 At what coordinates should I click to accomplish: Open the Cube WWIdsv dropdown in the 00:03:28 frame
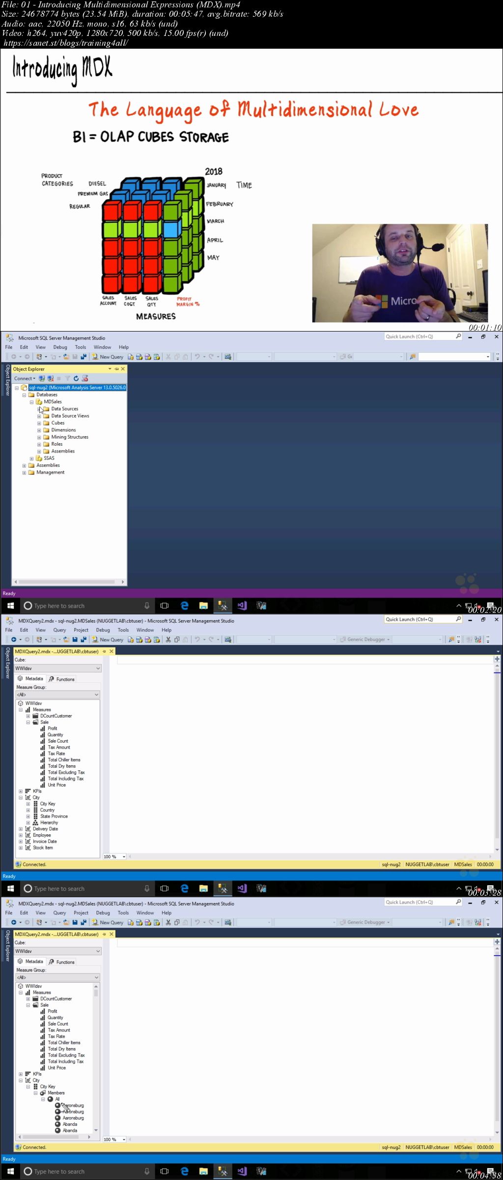98,668
